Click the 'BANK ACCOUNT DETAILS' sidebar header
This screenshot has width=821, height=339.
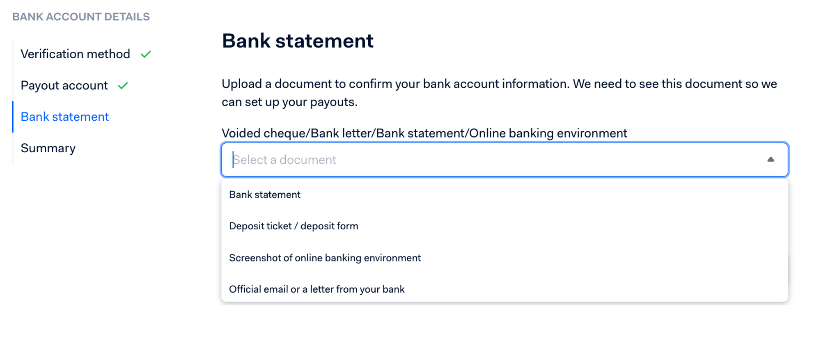click(81, 17)
